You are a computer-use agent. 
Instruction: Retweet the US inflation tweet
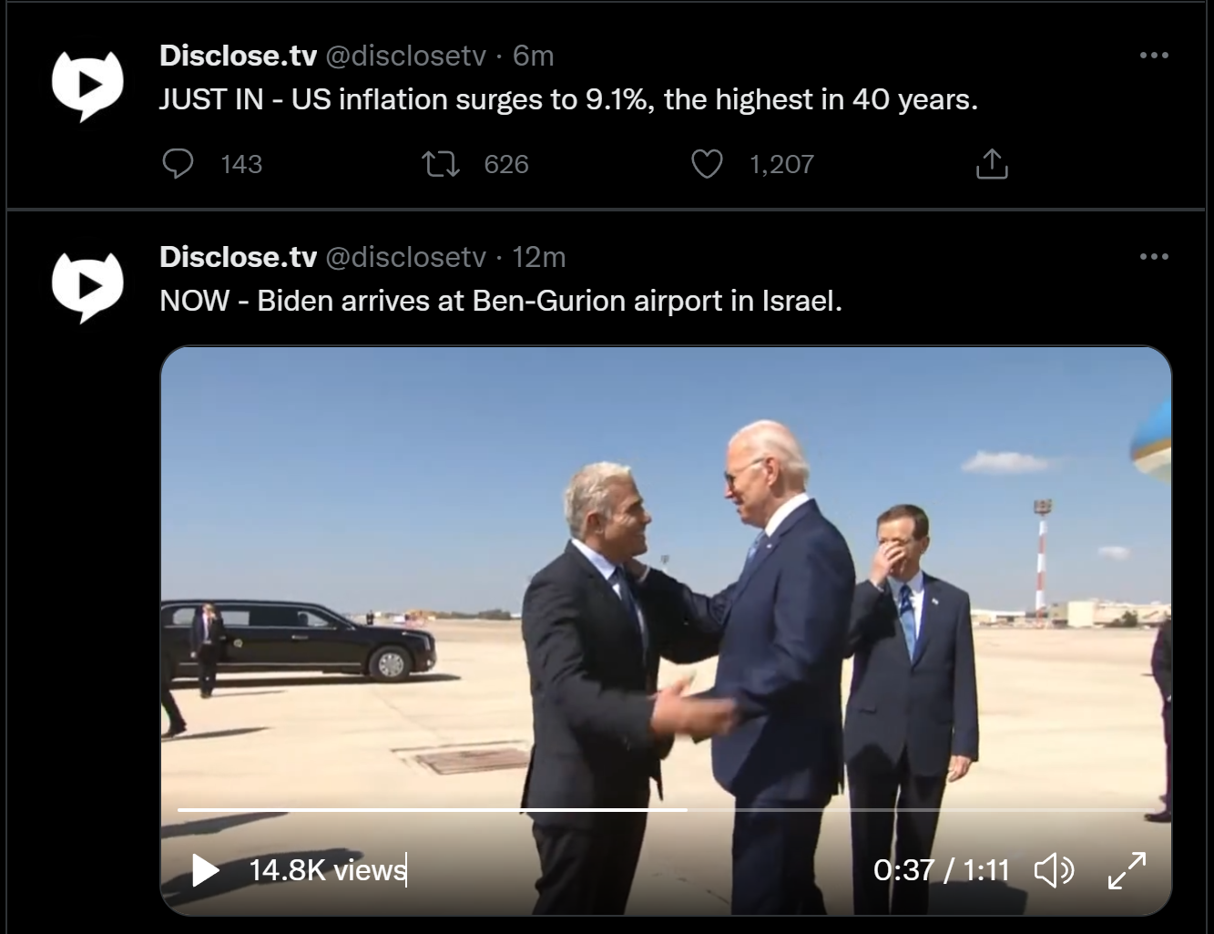[442, 164]
